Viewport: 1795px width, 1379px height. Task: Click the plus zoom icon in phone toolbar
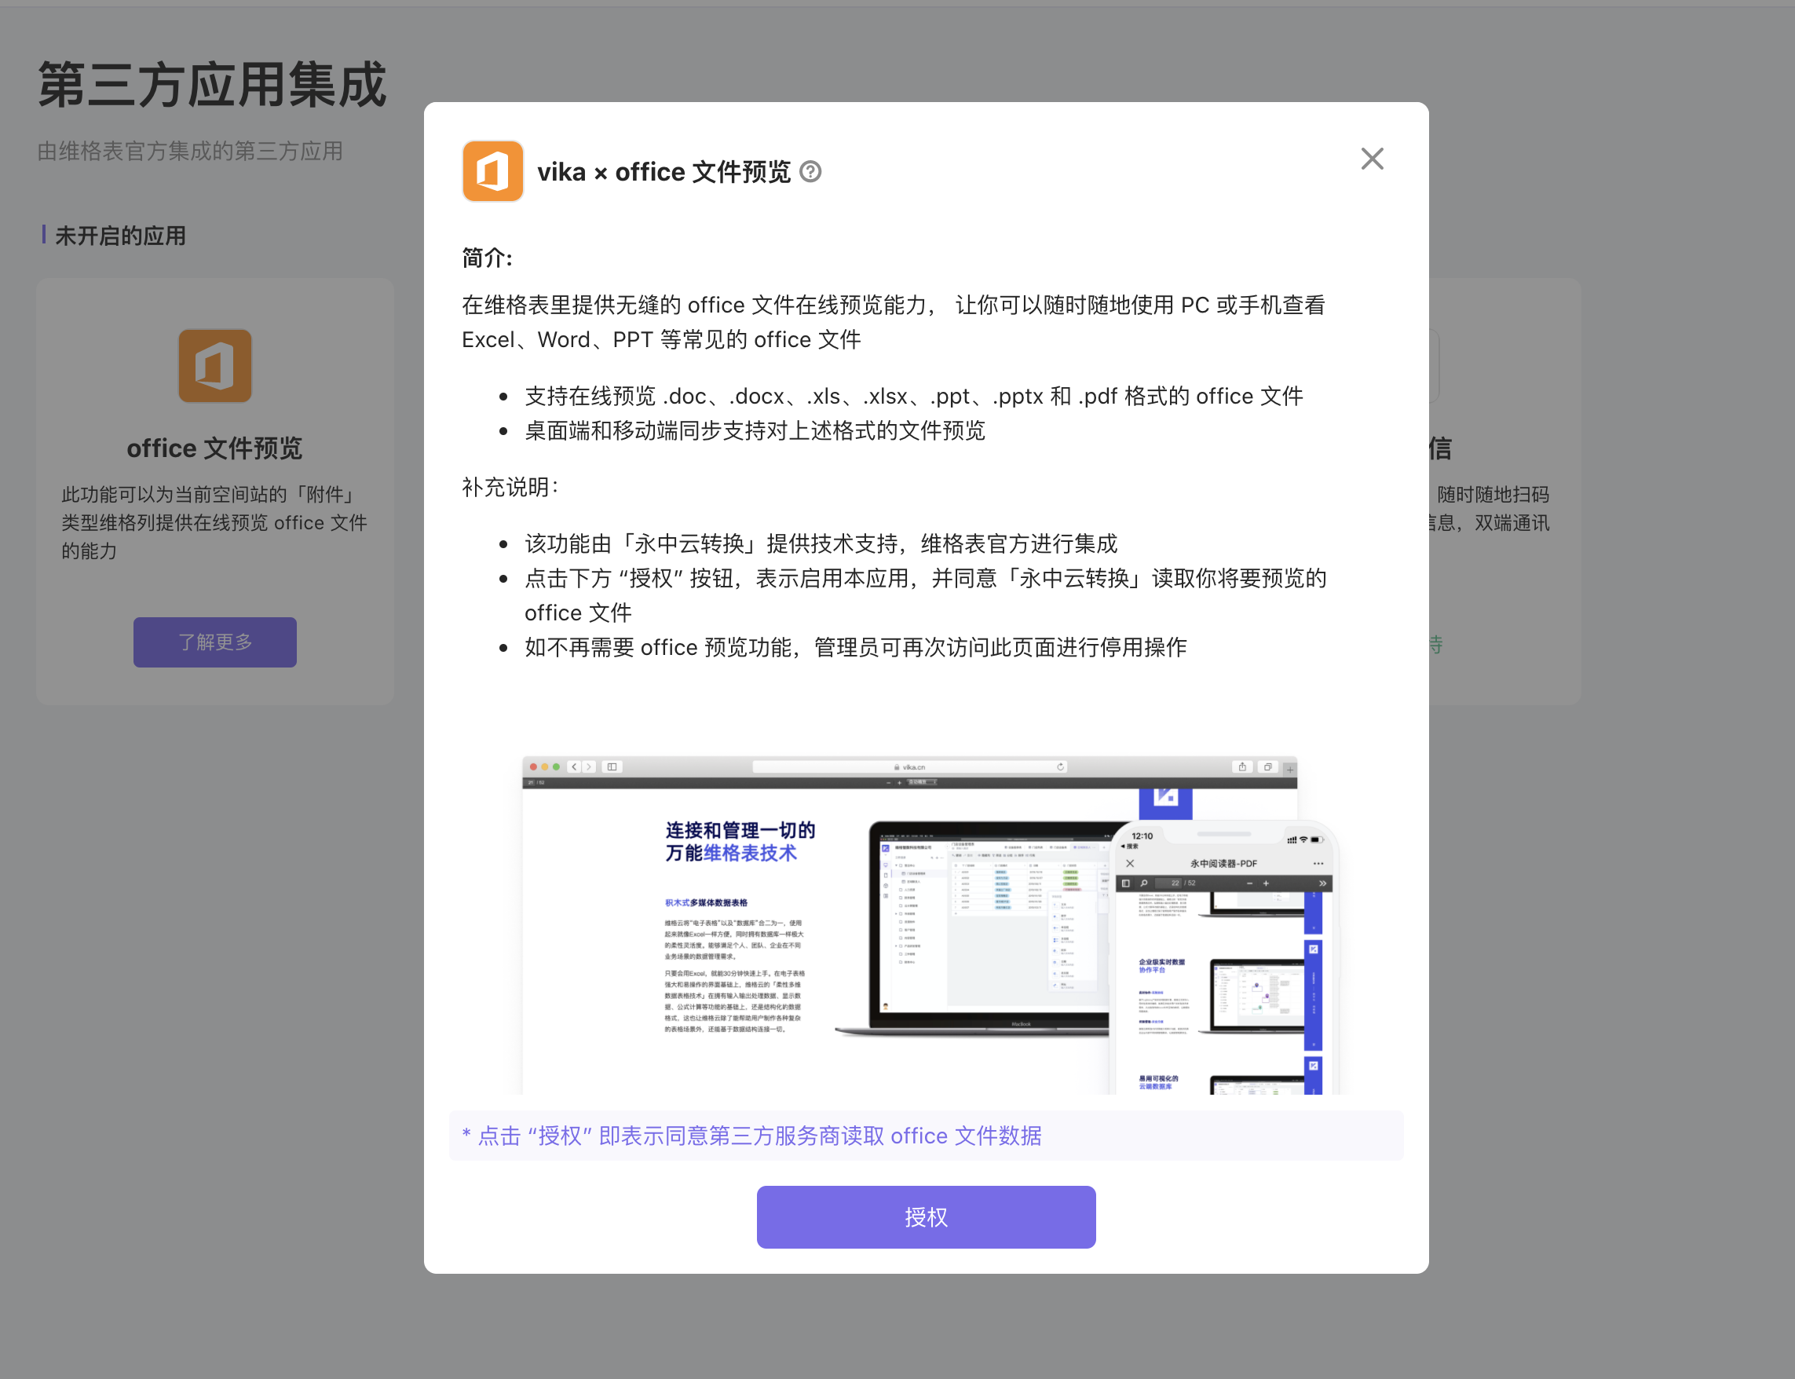(1266, 883)
